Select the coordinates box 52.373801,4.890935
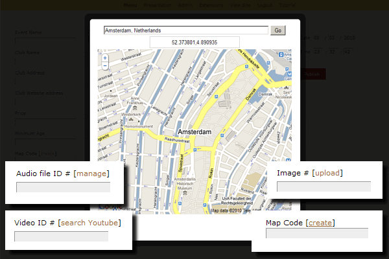 click(194, 42)
